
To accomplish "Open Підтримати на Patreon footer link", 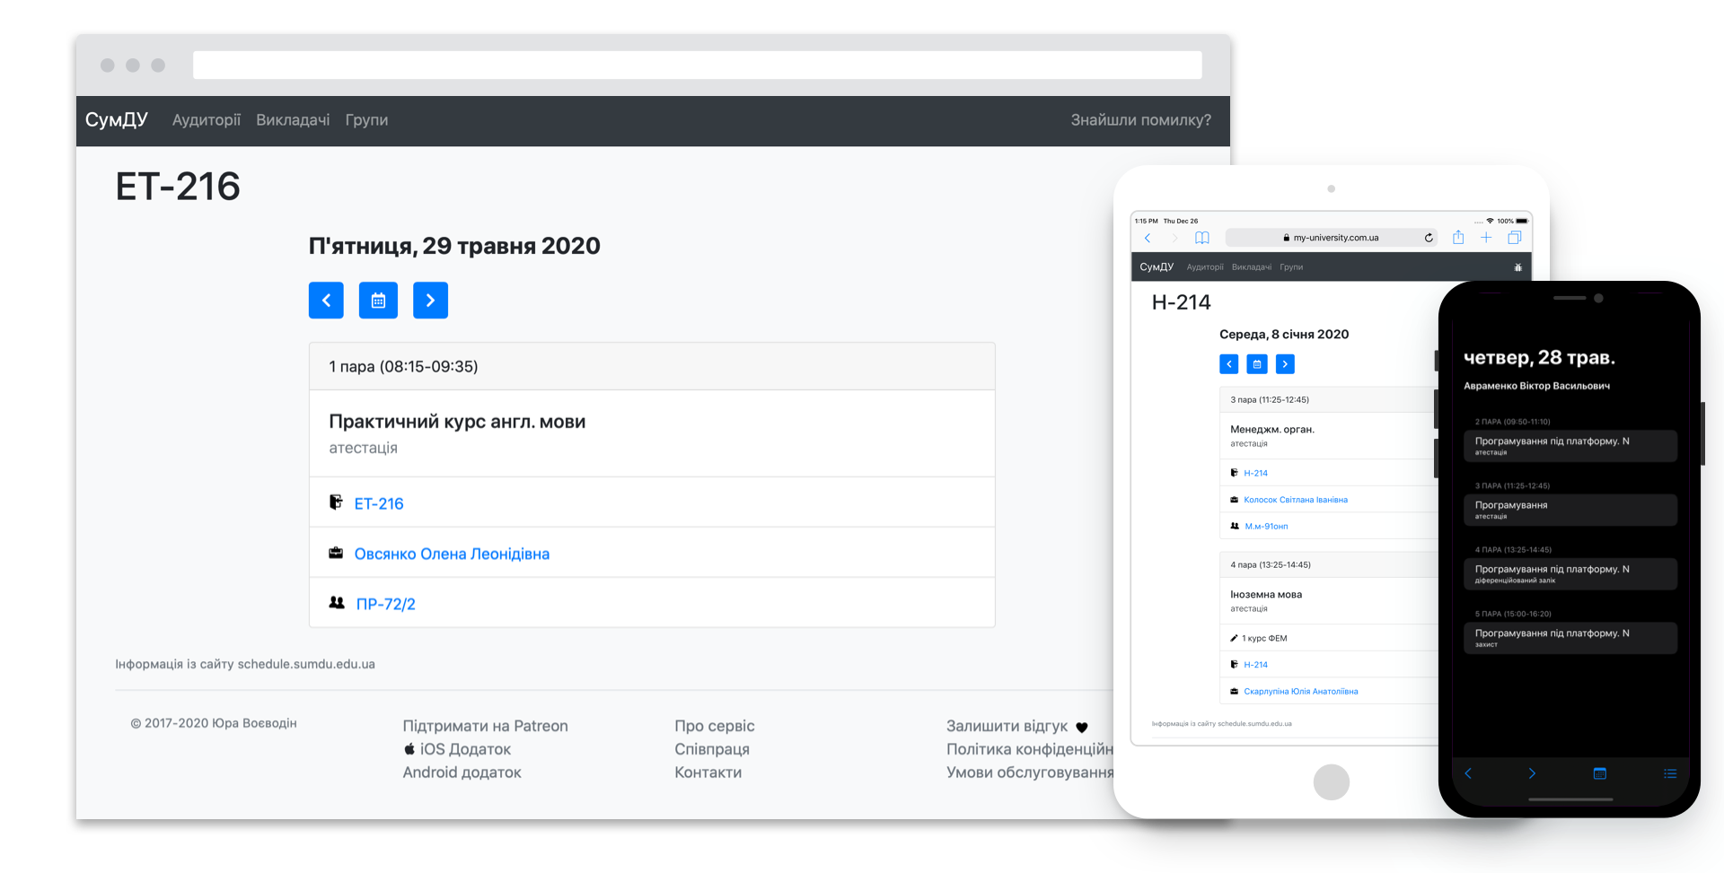I will tap(485, 726).
